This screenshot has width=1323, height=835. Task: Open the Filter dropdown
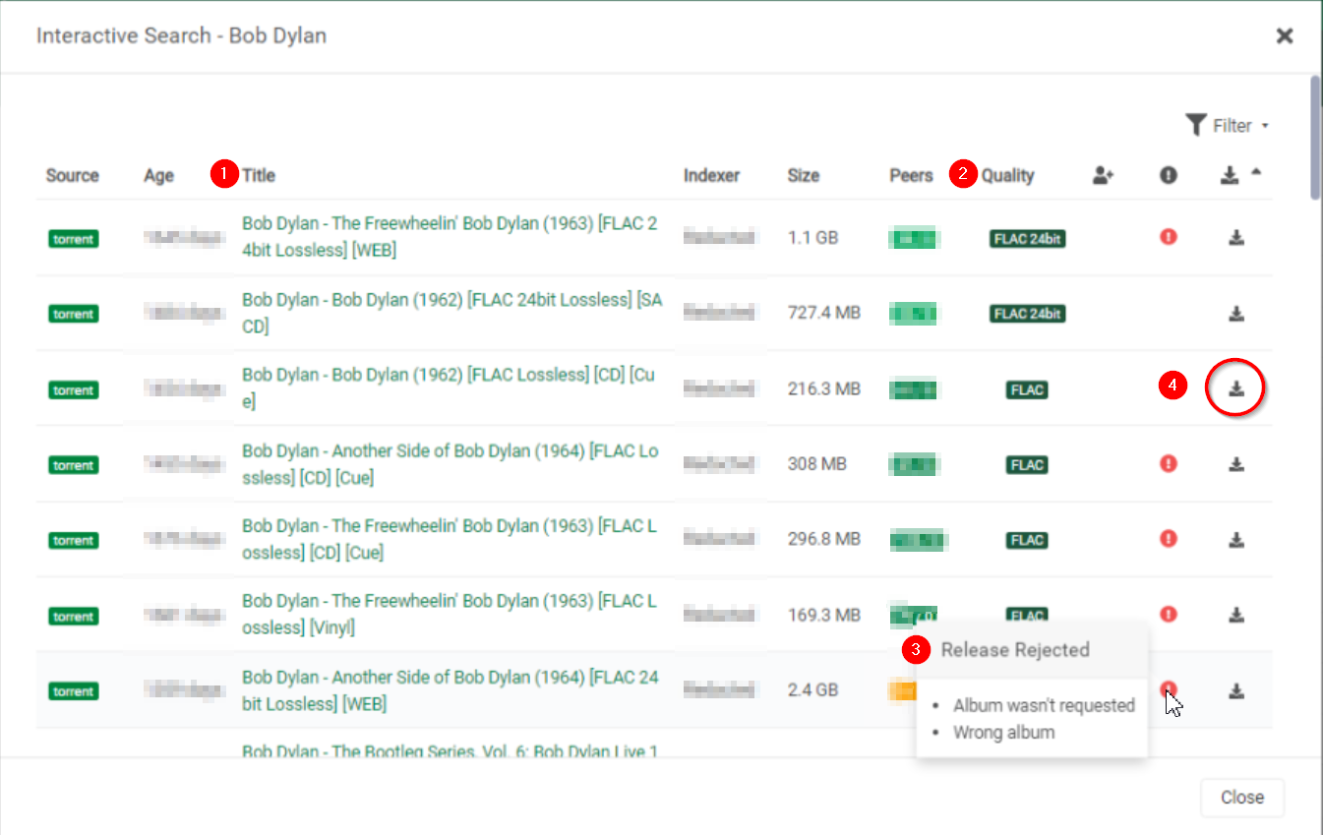pos(1228,126)
